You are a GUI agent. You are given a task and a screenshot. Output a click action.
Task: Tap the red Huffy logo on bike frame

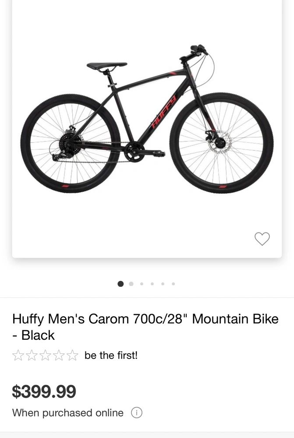pos(165,111)
